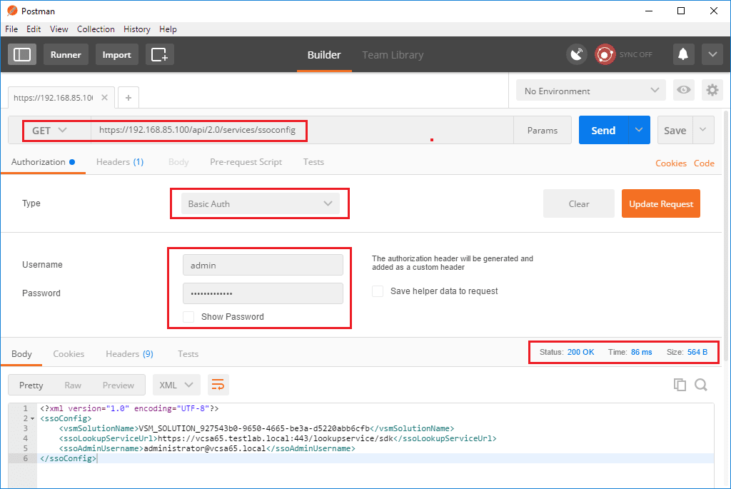Image resolution: width=731 pixels, height=489 pixels.
Task: Open the interceptor satellite icon
Action: (x=577, y=55)
